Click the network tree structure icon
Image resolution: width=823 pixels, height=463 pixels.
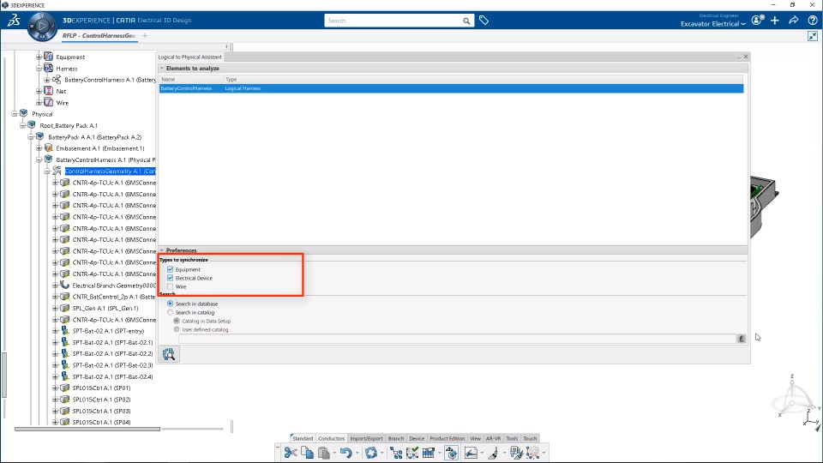(x=396, y=453)
